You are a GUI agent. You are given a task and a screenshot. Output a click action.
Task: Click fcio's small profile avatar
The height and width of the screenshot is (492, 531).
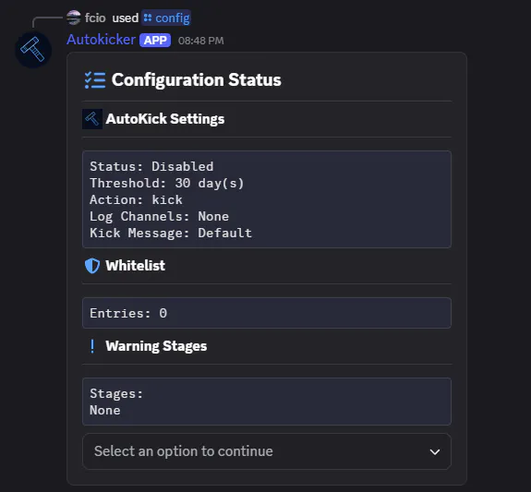coord(74,18)
